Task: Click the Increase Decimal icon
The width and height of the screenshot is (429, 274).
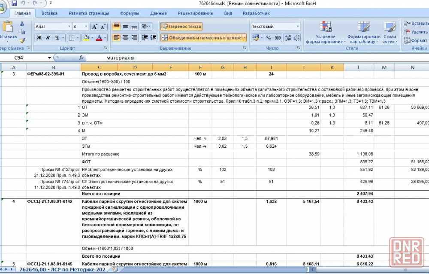Action: click(288, 38)
